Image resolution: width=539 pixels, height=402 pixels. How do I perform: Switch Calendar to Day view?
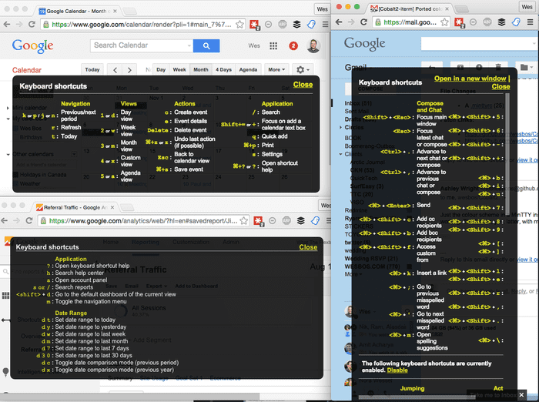click(x=161, y=70)
